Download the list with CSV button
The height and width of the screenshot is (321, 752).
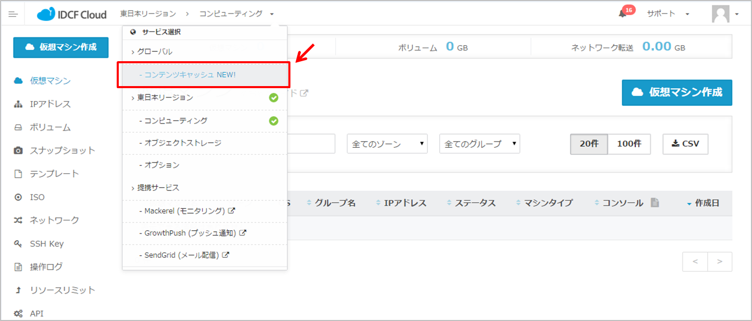coord(685,144)
